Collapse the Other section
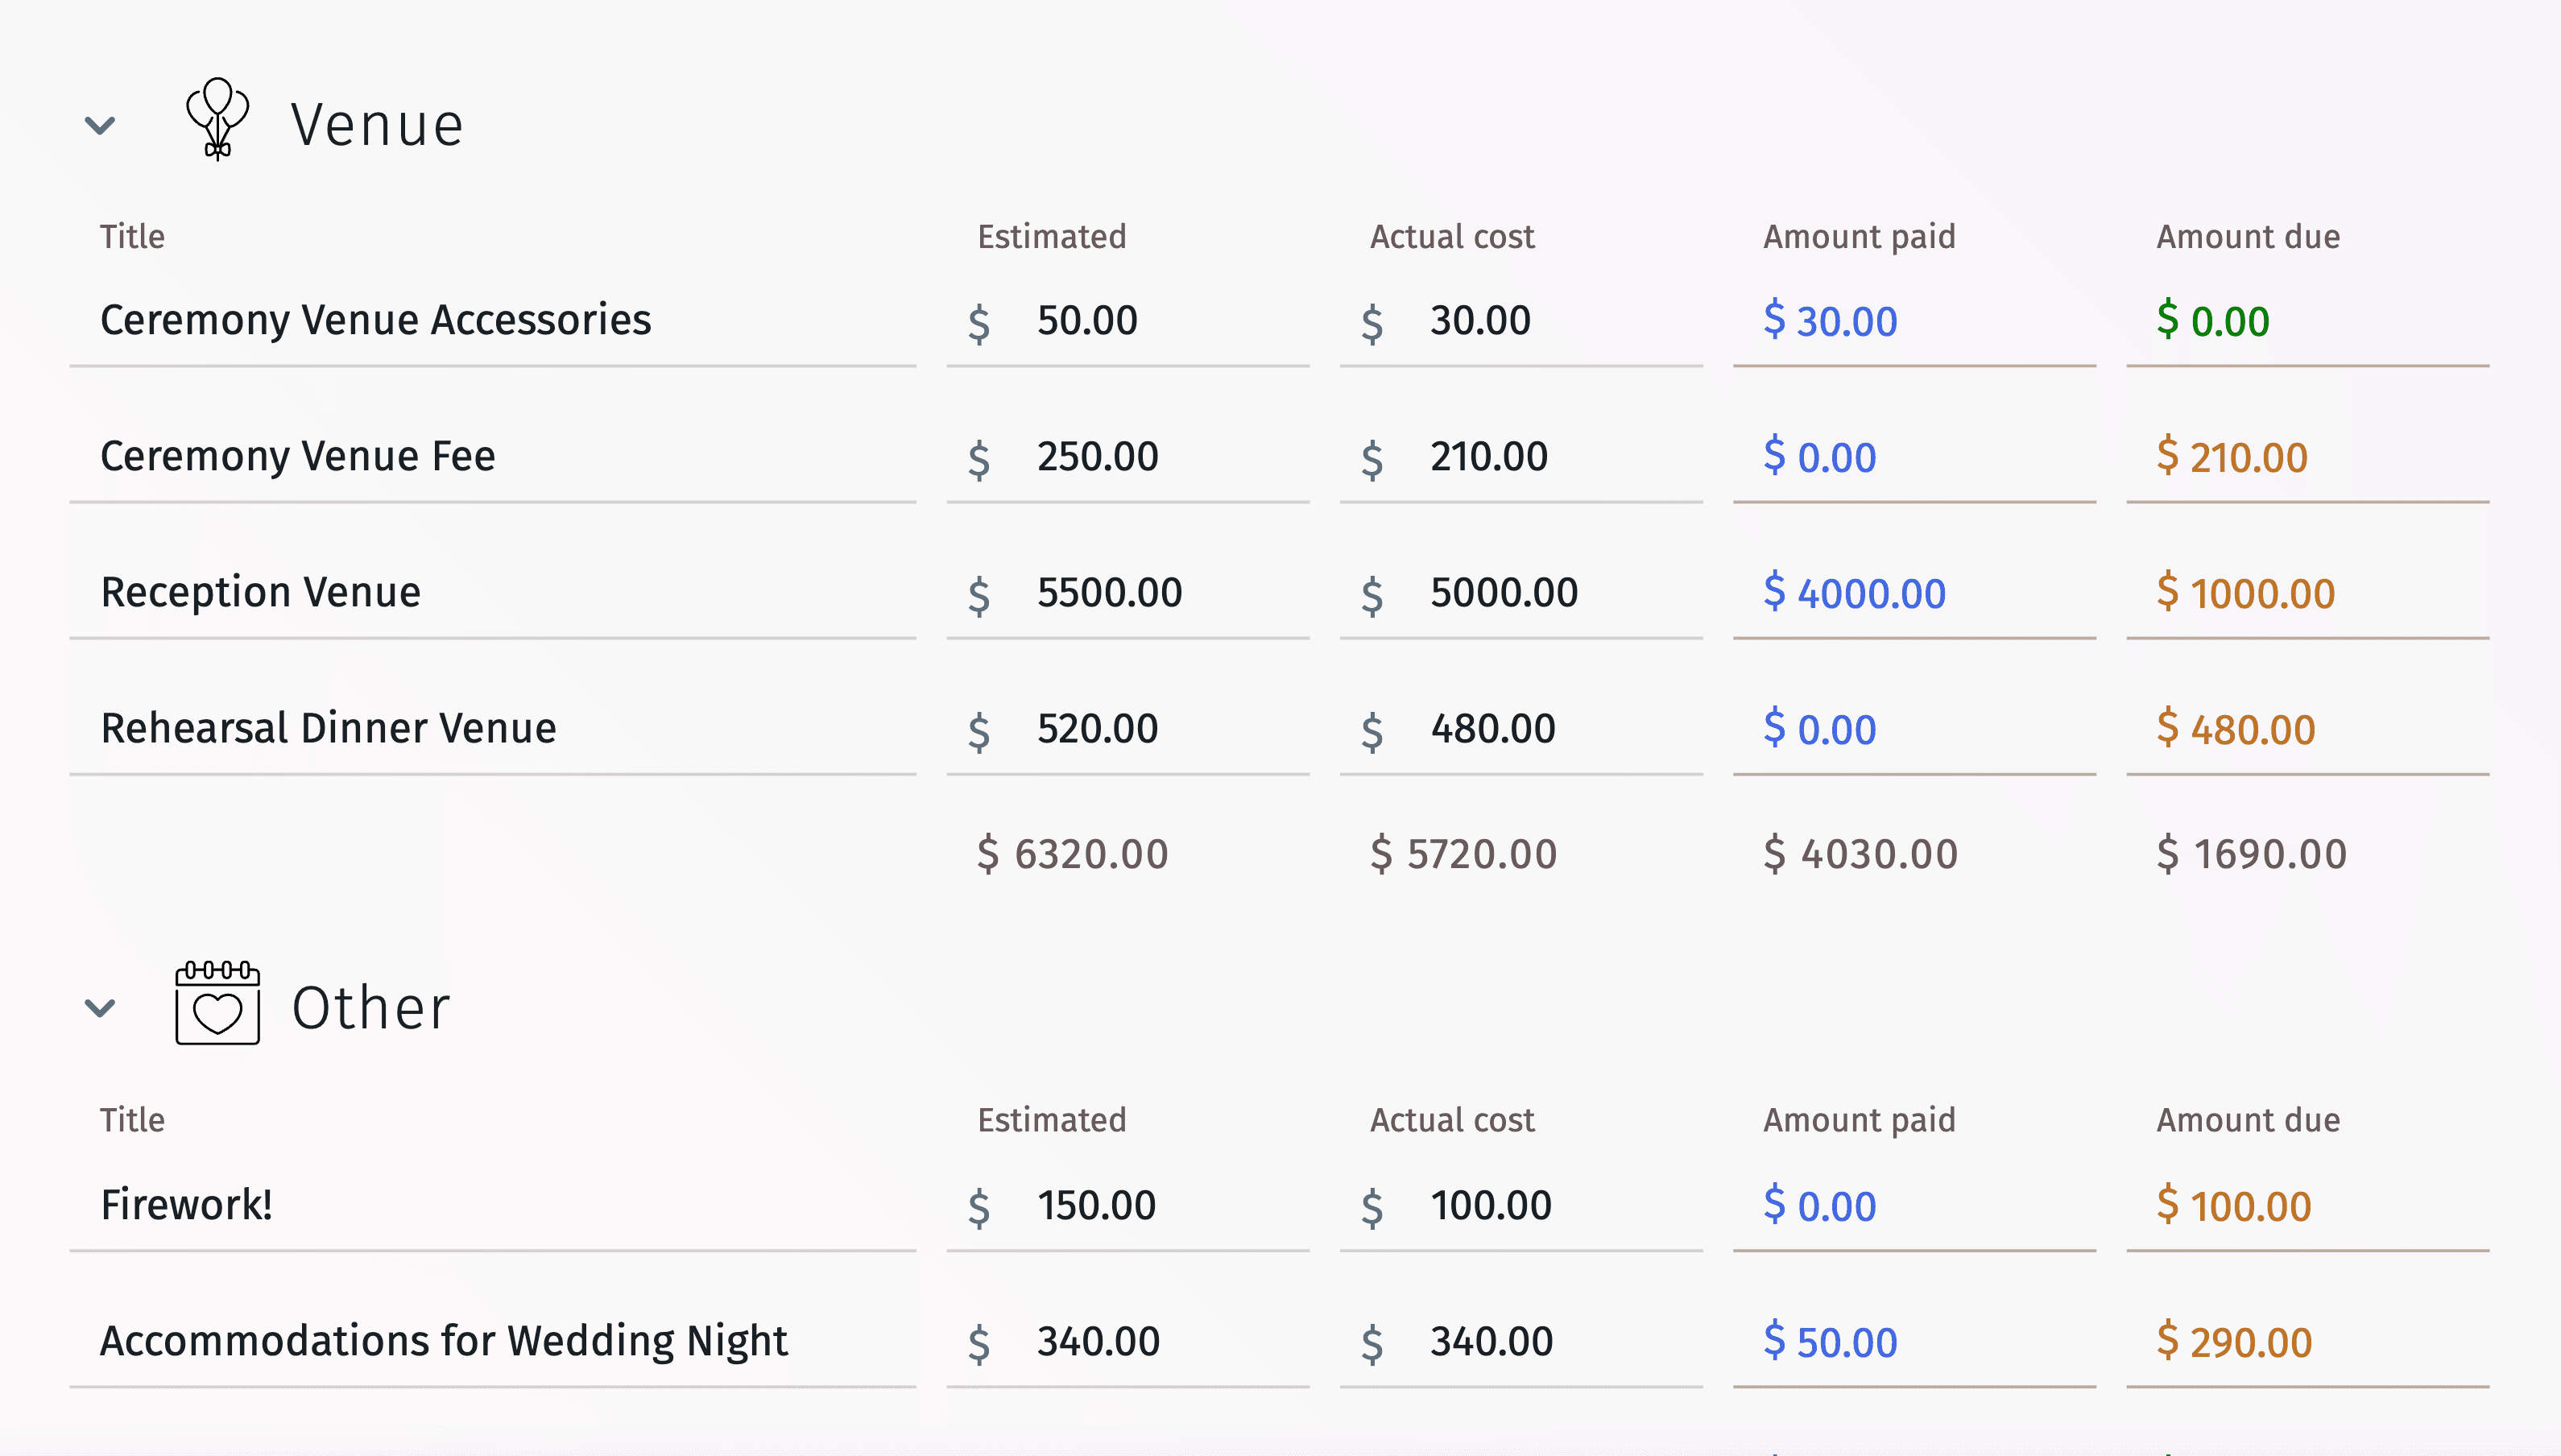2561x1456 pixels. tap(100, 1006)
